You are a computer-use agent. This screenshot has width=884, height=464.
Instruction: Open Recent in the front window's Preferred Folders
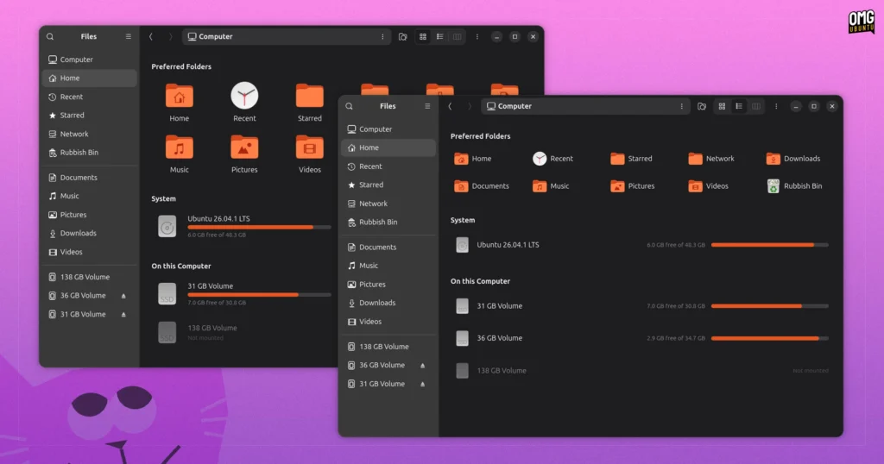(552, 159)
